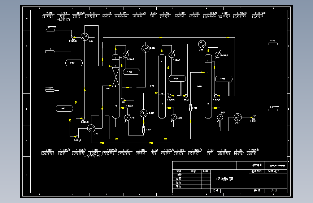Click the 比例 cell in the title block
The image size is (313, 203).
coord(216,190)
